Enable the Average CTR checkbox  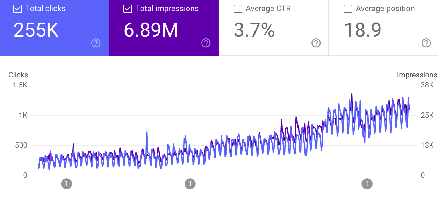238,9
